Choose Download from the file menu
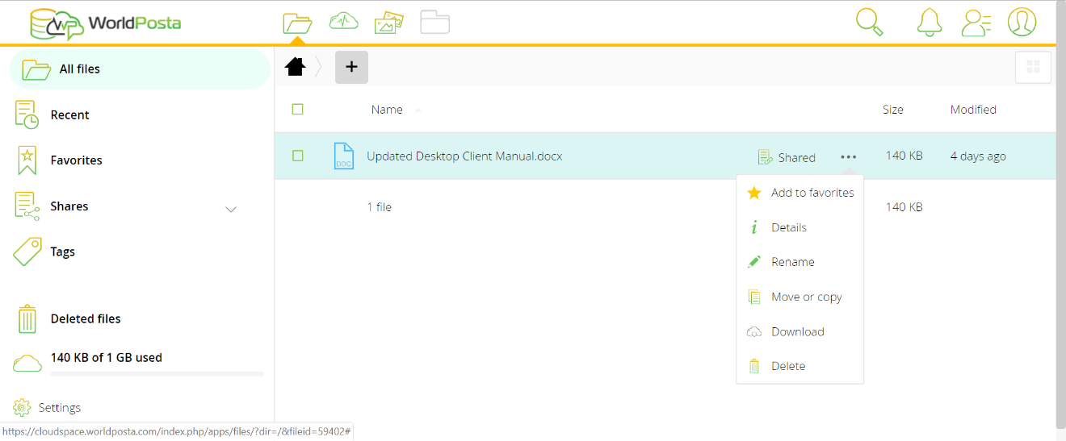The image size is (1066, 441). point(800,331)
